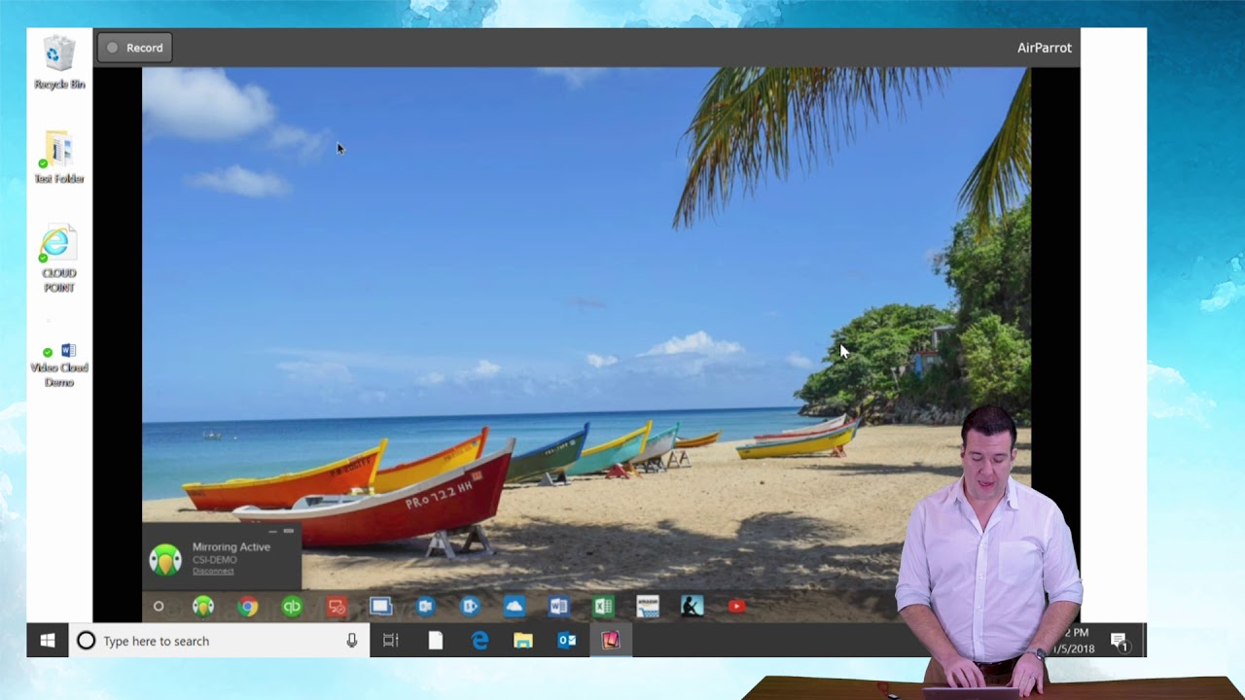Open the blue screen-windows app icon in the mirrored taskbar
Viewport: 1245px width, 700px height.
point(380,607)
